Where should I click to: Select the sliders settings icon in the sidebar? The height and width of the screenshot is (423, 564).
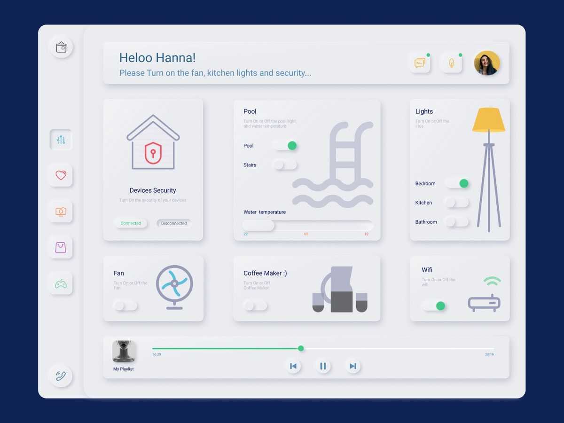(x=61, y=140)
